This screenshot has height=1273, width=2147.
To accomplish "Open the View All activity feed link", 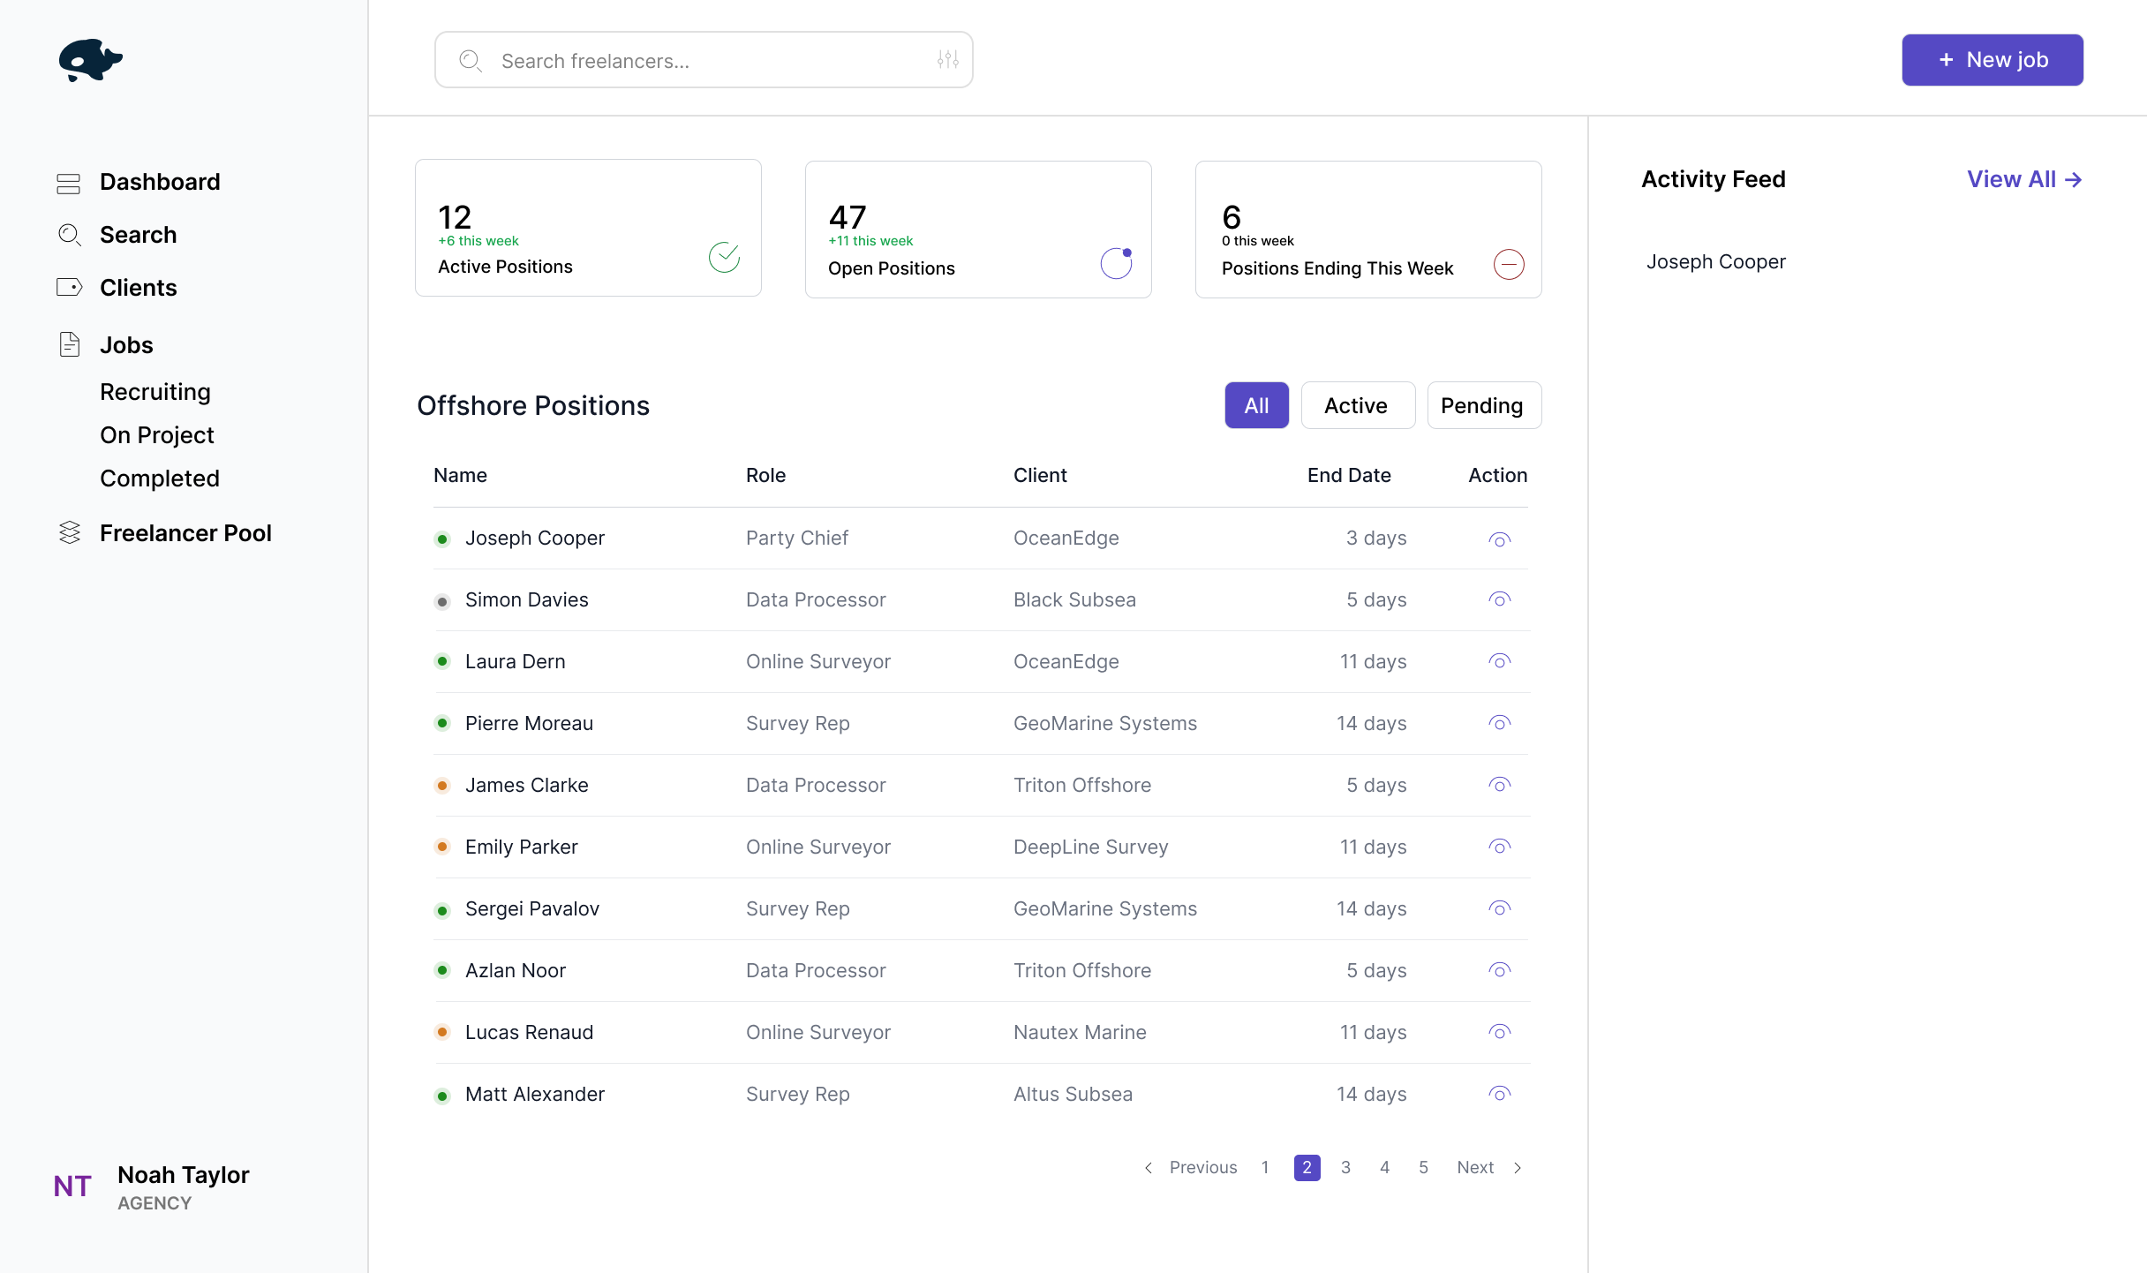I will point(2010,179).
